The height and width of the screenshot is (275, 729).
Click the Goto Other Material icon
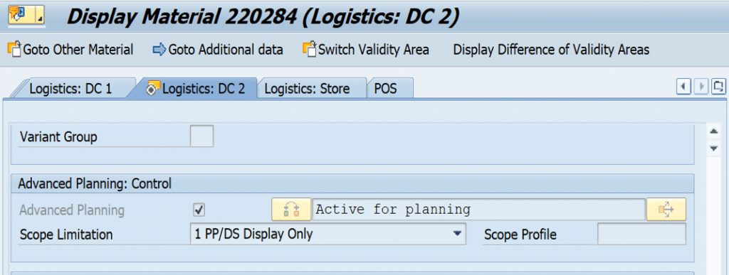15,49
